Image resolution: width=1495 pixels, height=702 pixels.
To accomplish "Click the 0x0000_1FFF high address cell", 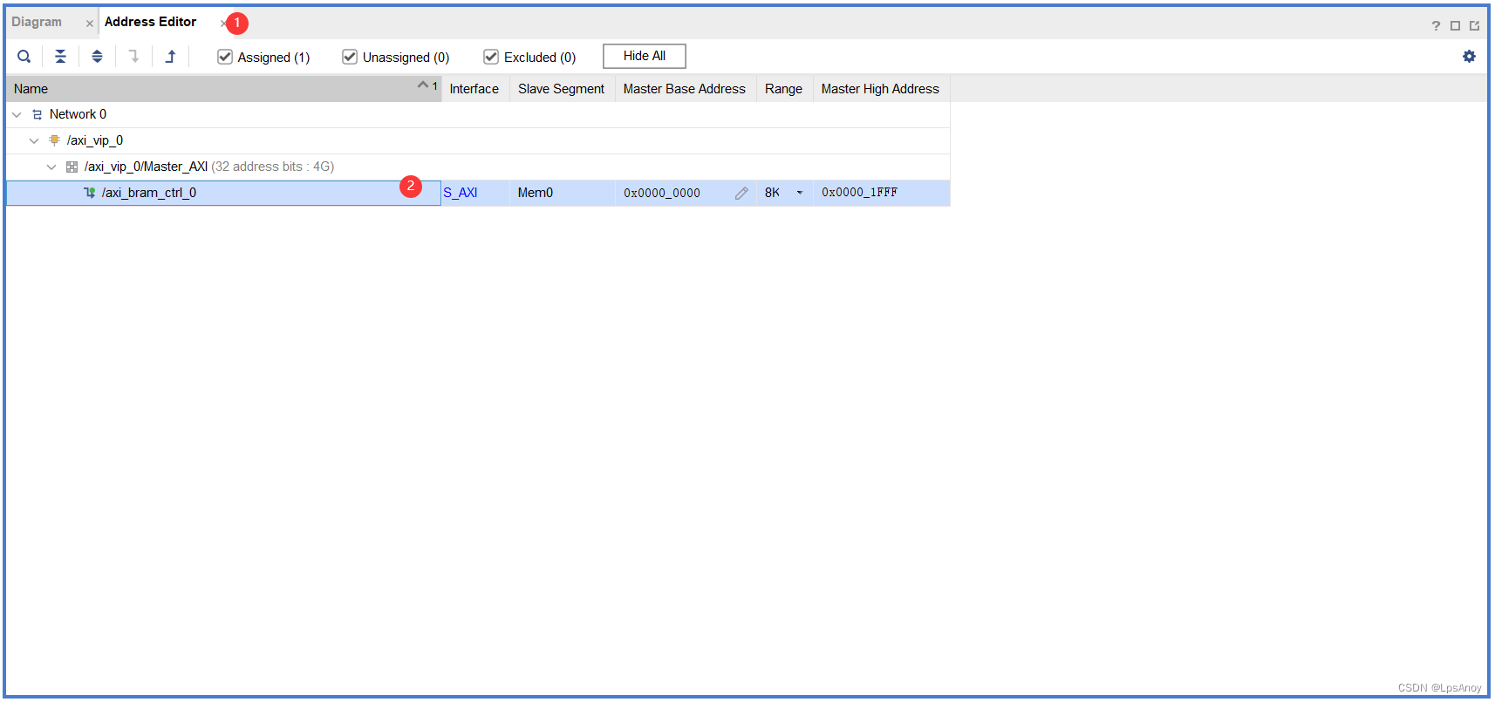I will [859, 193].
